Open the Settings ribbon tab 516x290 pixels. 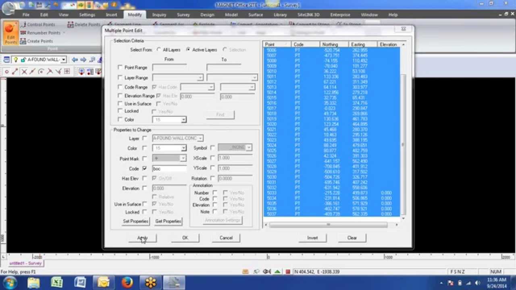pyautogui.click(x=87, y=14)
